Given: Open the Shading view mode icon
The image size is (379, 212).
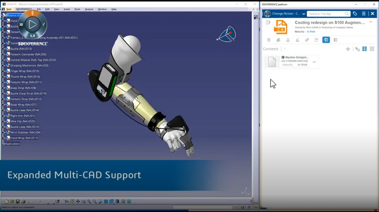Looking at the screenshot, I should [x=117, y=201].
